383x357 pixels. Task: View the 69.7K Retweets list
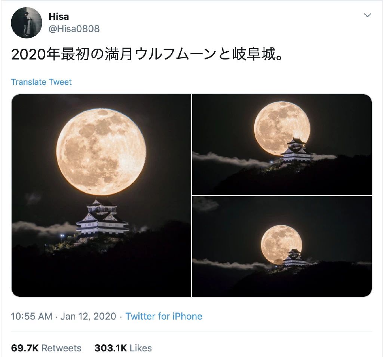[46, 348]
